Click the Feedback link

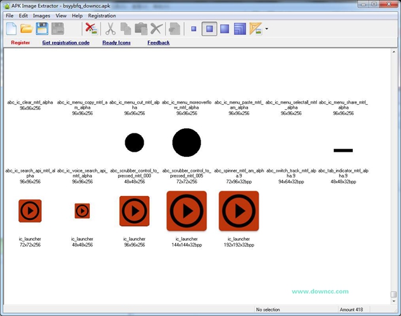[158, 43]
